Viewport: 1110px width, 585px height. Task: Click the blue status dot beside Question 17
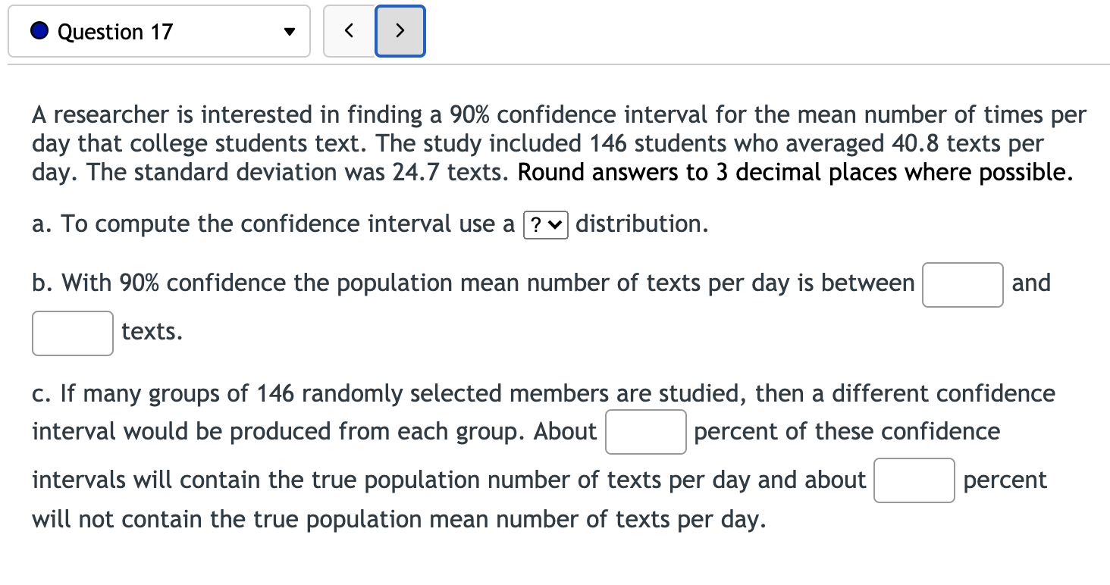click(39, 31)
